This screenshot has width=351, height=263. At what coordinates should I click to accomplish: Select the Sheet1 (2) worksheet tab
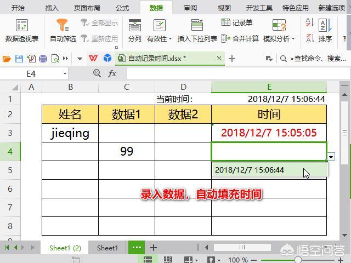click(x=65, y=248)
